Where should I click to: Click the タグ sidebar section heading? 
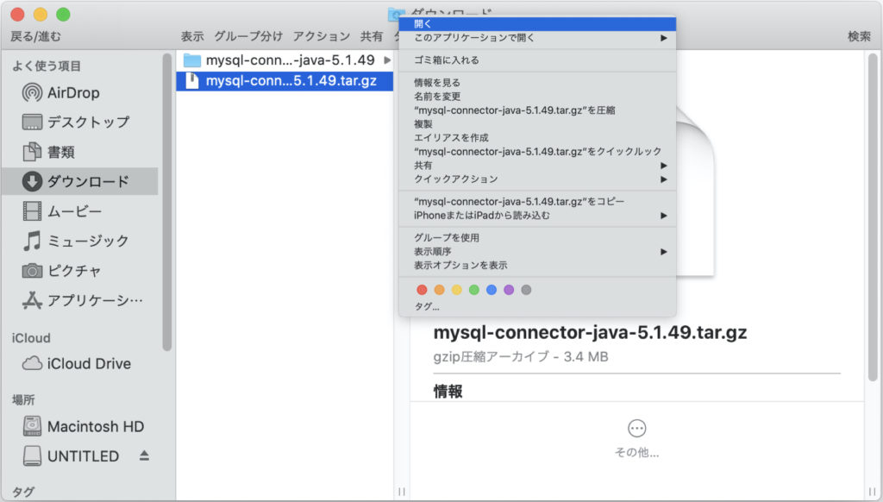point(23,492)
